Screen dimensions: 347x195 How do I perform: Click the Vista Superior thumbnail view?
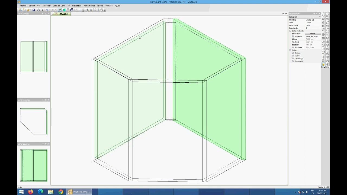(x=33, y=122)
